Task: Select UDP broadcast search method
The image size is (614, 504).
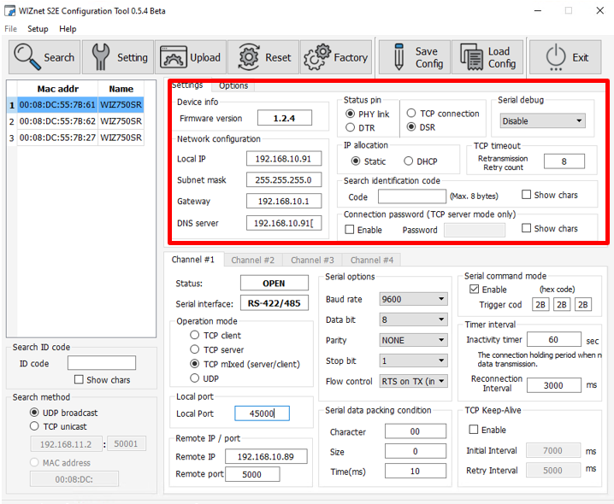Action: click(64, 413)
